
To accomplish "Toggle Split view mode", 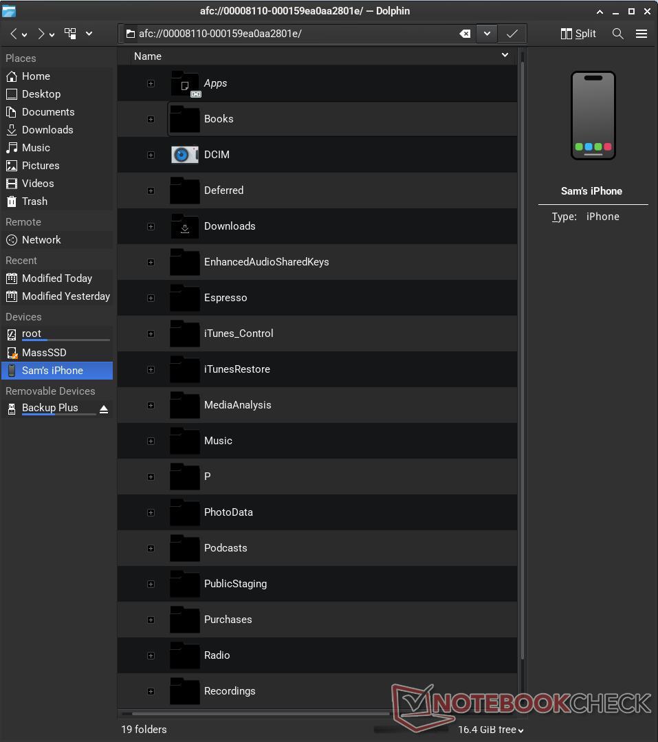I will click(578, 33).
